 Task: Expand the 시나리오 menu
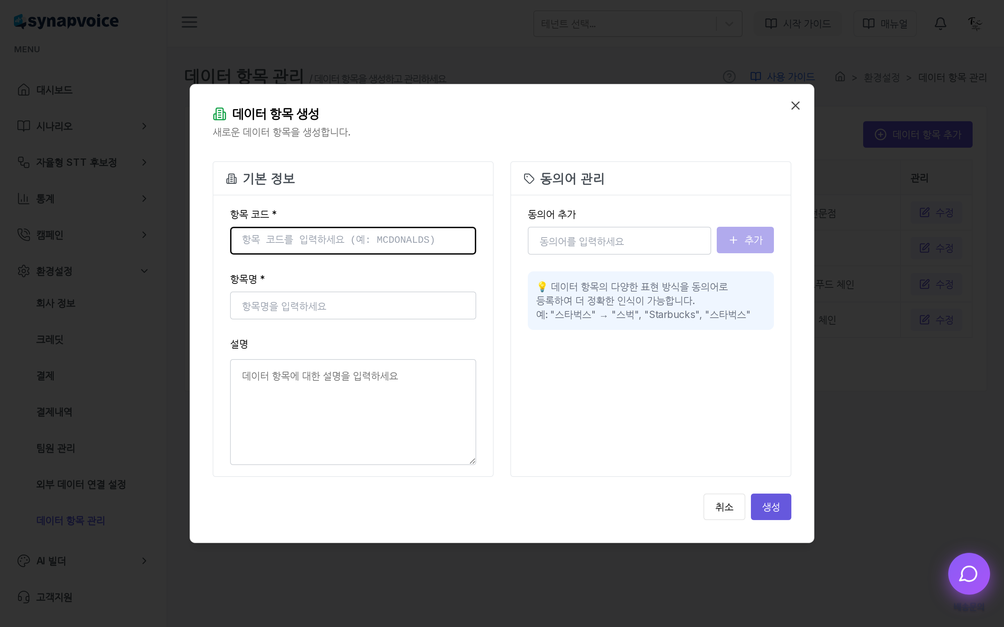point(83,126)
